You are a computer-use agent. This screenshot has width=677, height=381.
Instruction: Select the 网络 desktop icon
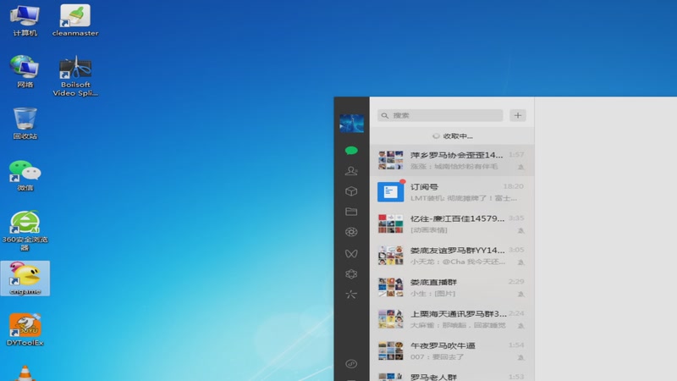[x=25, y=72]
